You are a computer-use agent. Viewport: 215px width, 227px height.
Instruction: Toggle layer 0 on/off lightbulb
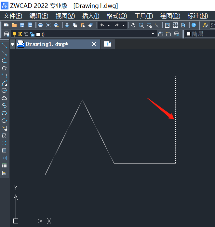pos(14,34)
